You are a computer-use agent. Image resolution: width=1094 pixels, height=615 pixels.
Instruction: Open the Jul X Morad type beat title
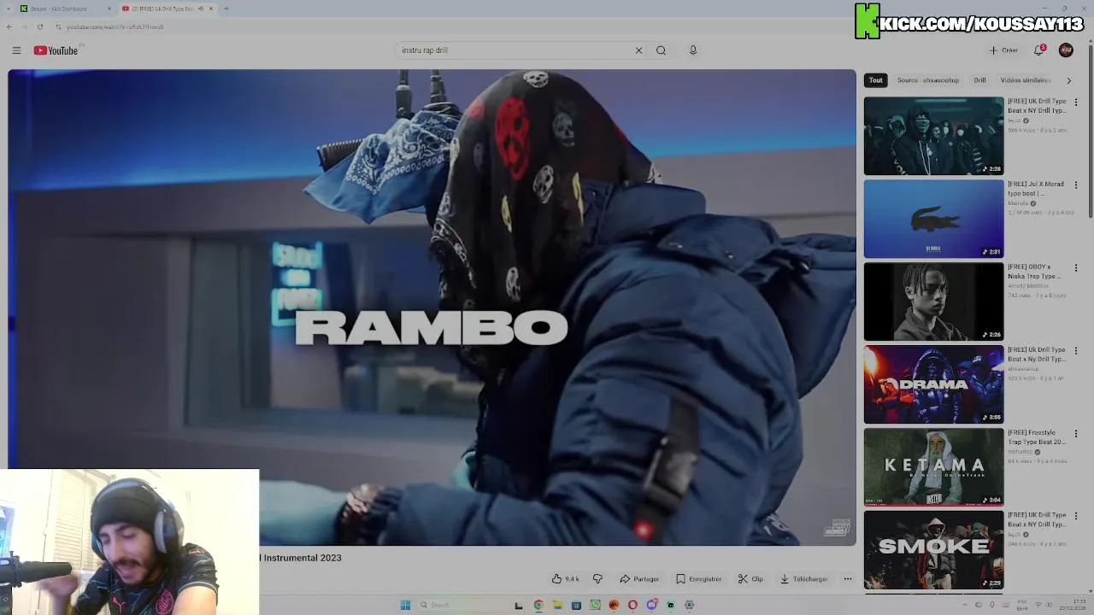pyautogui.click(x=1036, y=189)
